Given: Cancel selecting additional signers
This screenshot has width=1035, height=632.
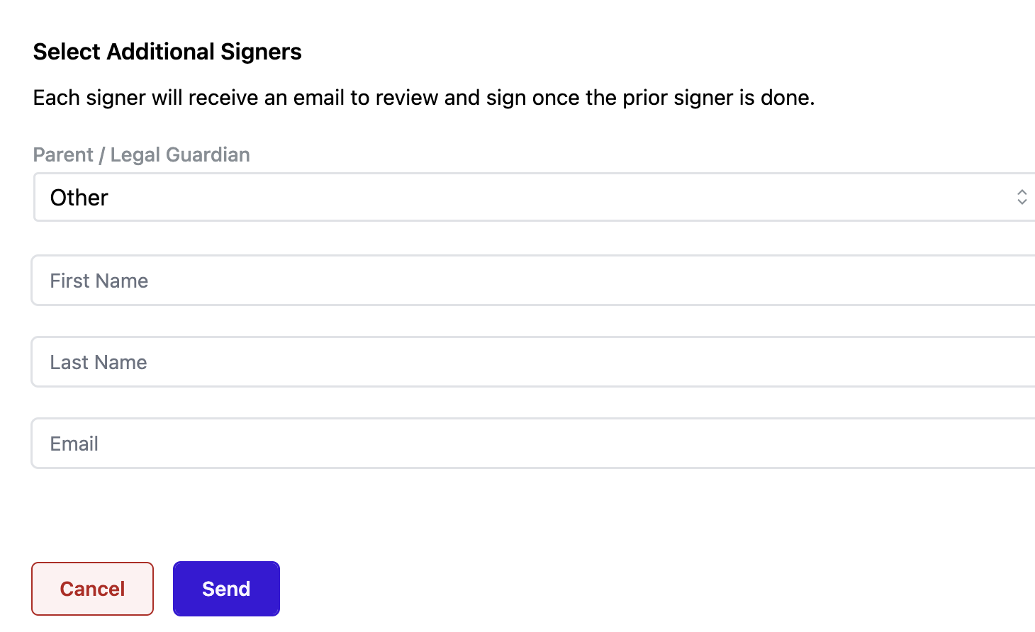Looking at the screenshot, I should coord(92,589).
